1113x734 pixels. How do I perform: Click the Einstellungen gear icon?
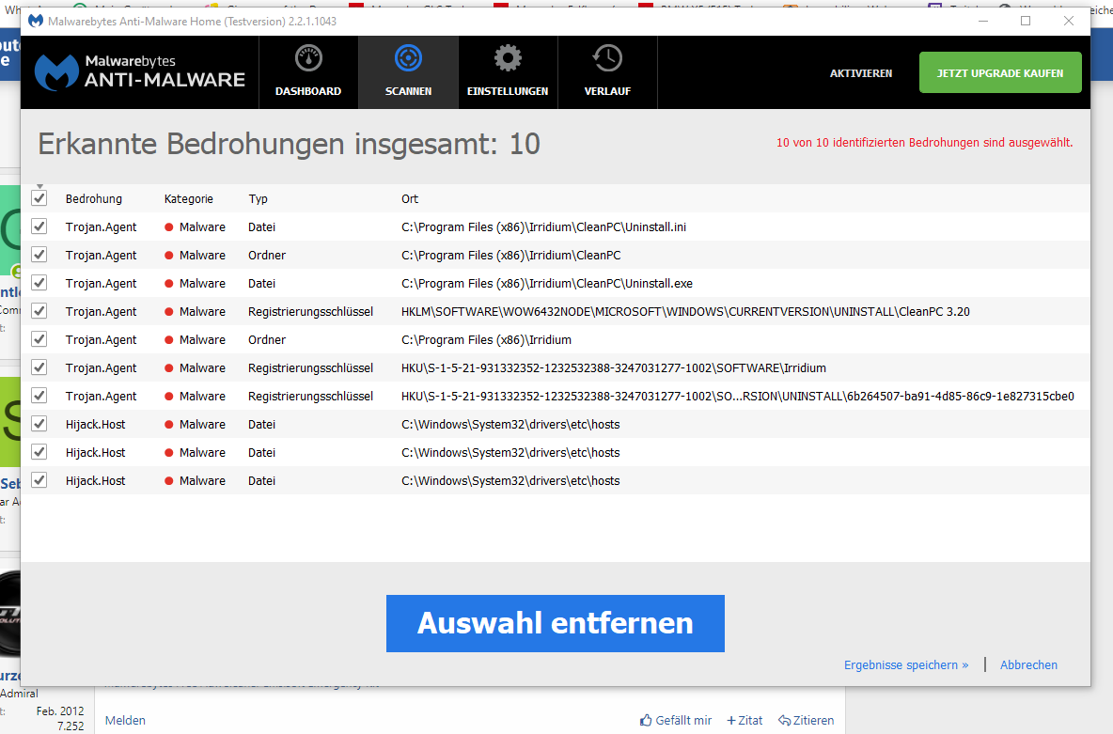[508, 58]
